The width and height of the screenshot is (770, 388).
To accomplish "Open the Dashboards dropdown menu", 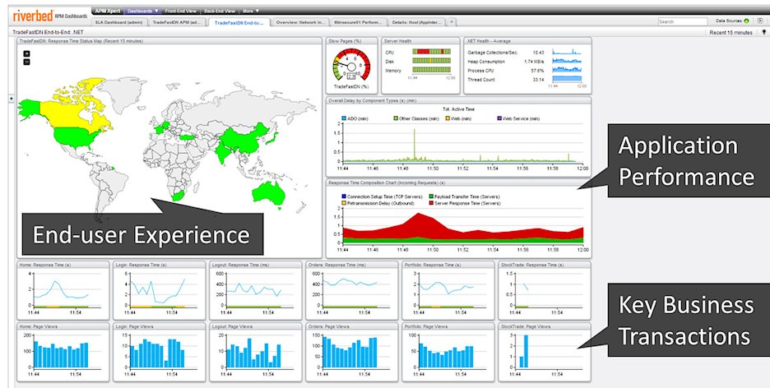I will coord(144,11).
